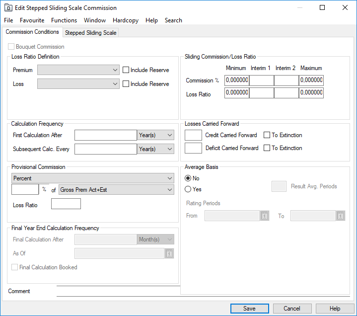Tick To Extinction for Credit Carried Forward
357x316 pixels.
click(267, 135)
